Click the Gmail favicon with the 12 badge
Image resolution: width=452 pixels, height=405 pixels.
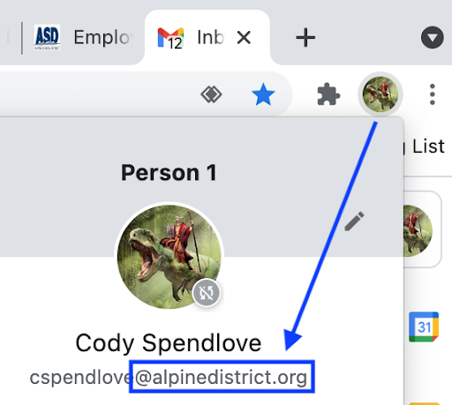pos(170,38)
